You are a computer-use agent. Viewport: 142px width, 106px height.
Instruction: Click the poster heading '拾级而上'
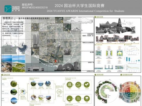click(x=8, y=18)
